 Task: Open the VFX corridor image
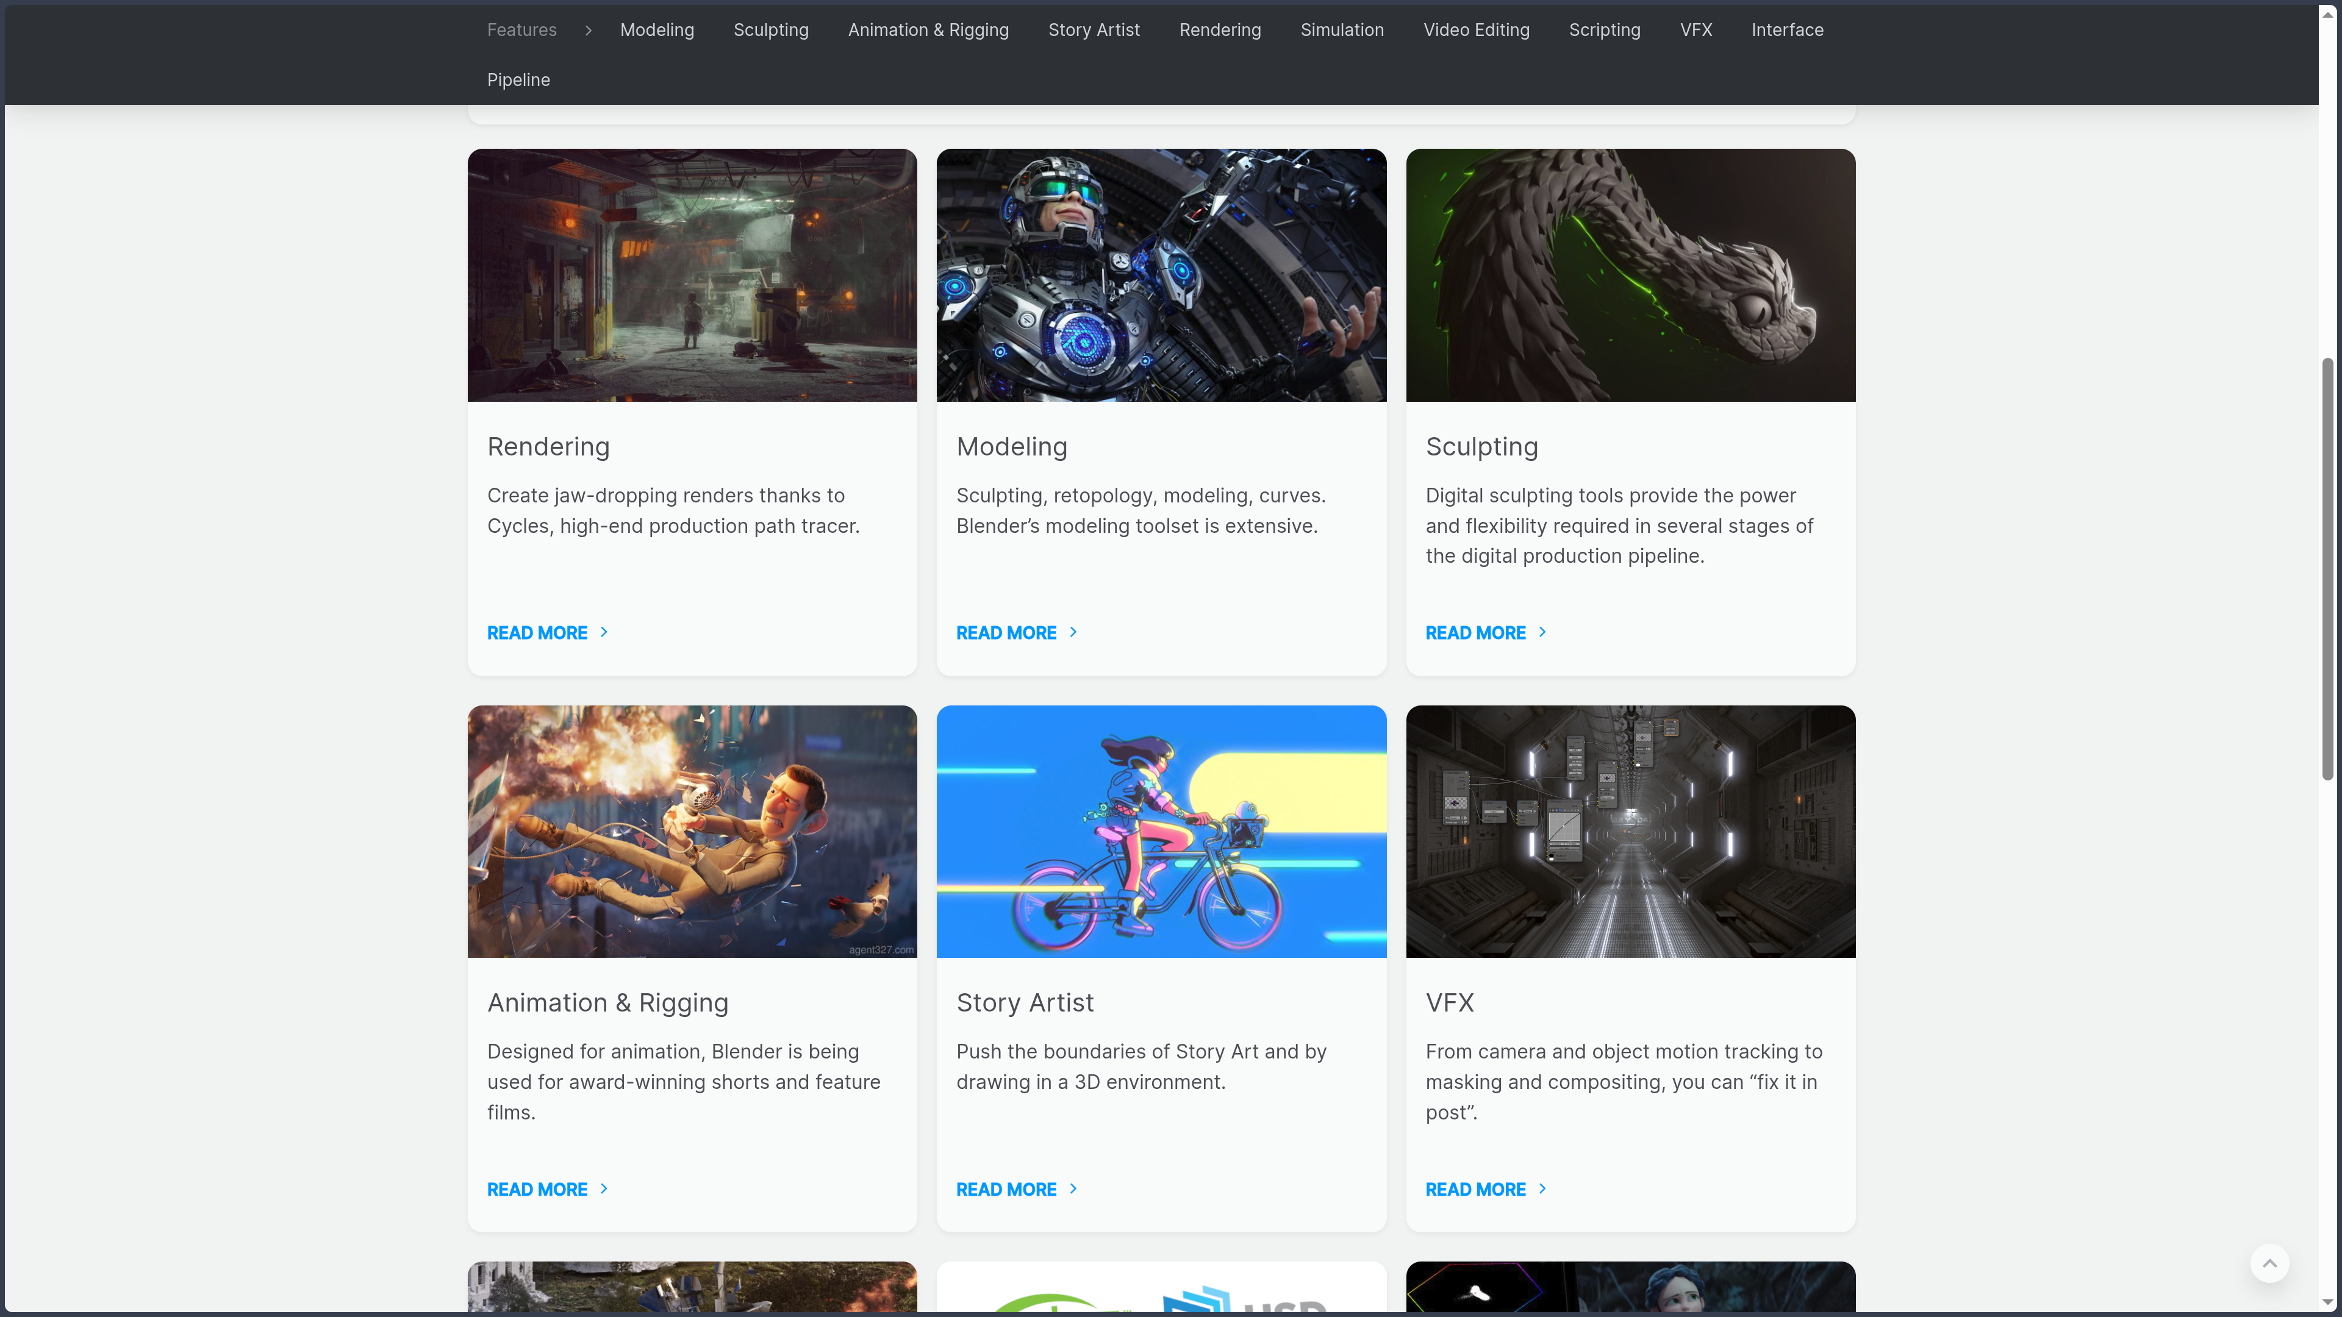point(1630,832)
